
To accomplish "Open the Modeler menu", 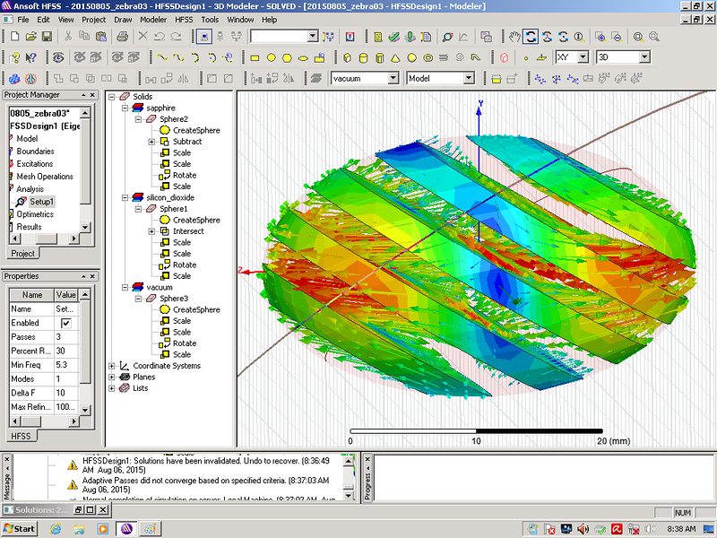I will point(153,19).
